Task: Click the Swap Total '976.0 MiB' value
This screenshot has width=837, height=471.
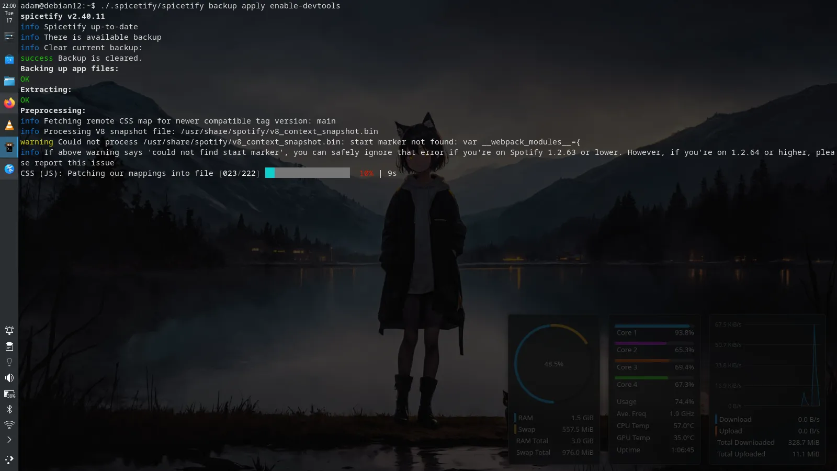Action: coord(578,453)
